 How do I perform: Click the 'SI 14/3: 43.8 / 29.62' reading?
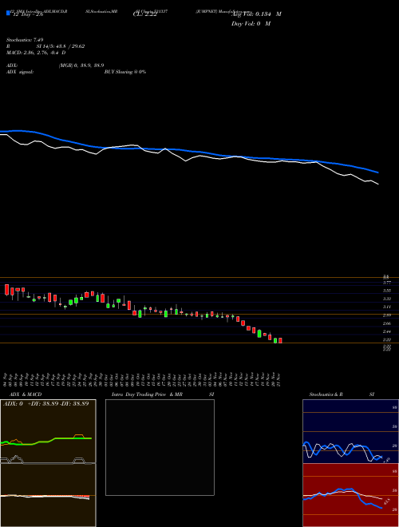(61, 46)
